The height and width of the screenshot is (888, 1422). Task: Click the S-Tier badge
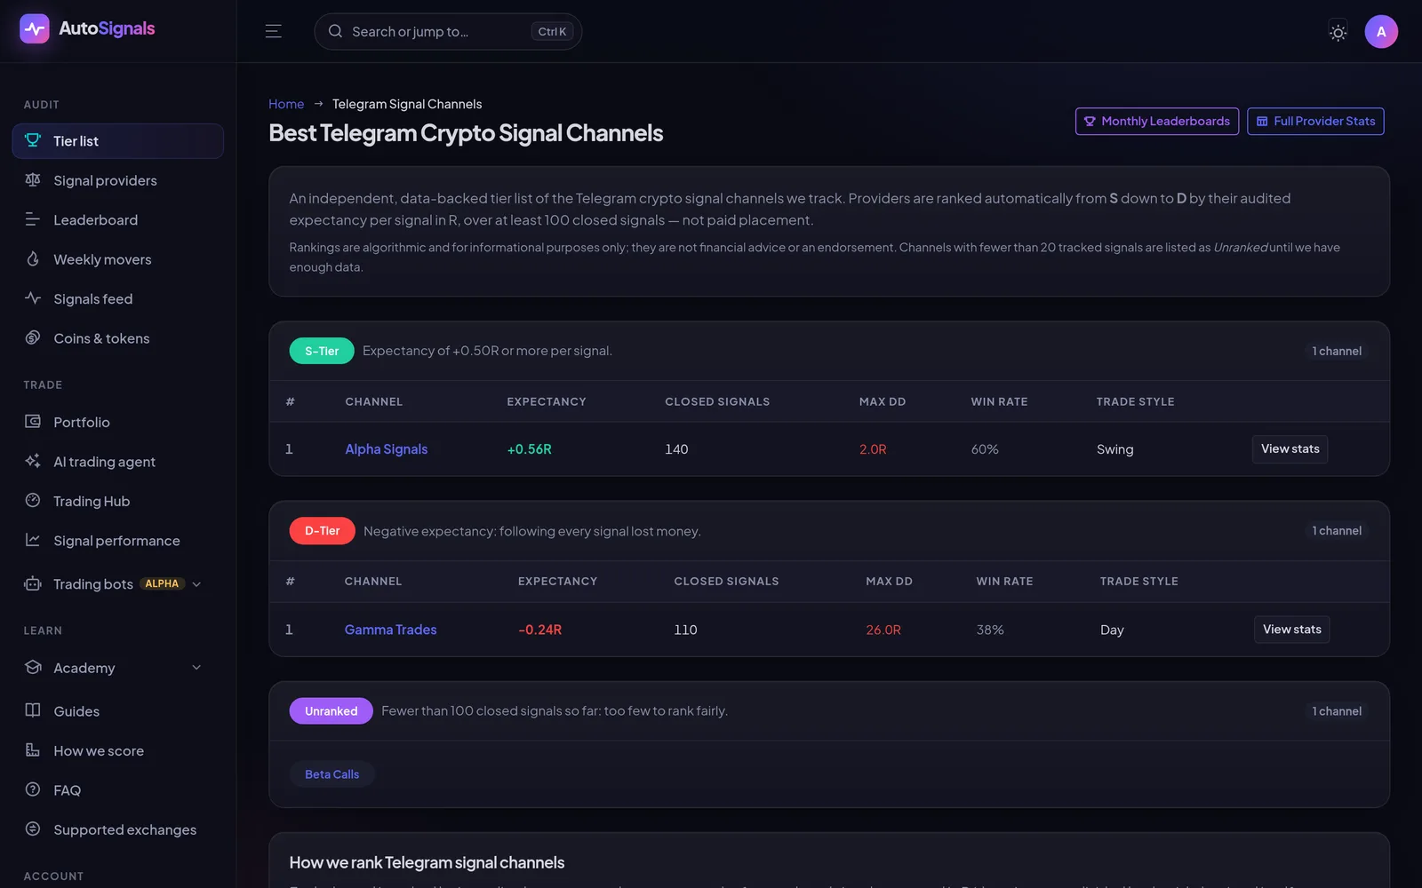(x=322, y=351)
